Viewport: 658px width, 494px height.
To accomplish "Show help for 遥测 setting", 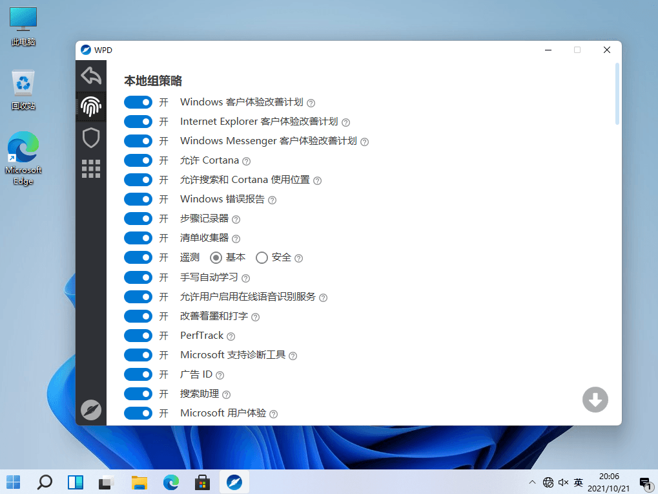I will (299, 259).
